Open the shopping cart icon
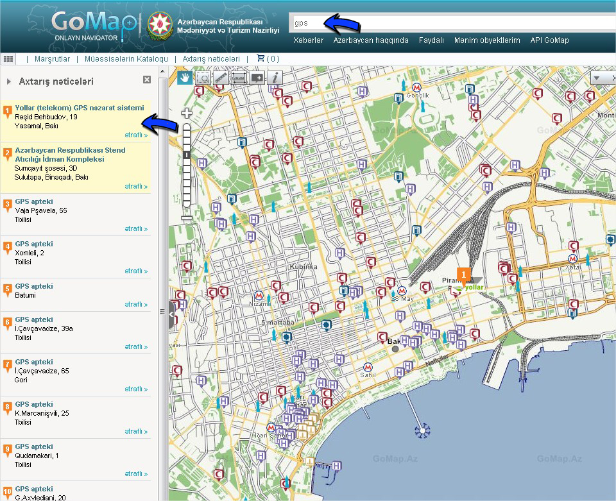The width and height of the screenshot is (616, 501). coord(261,58)
